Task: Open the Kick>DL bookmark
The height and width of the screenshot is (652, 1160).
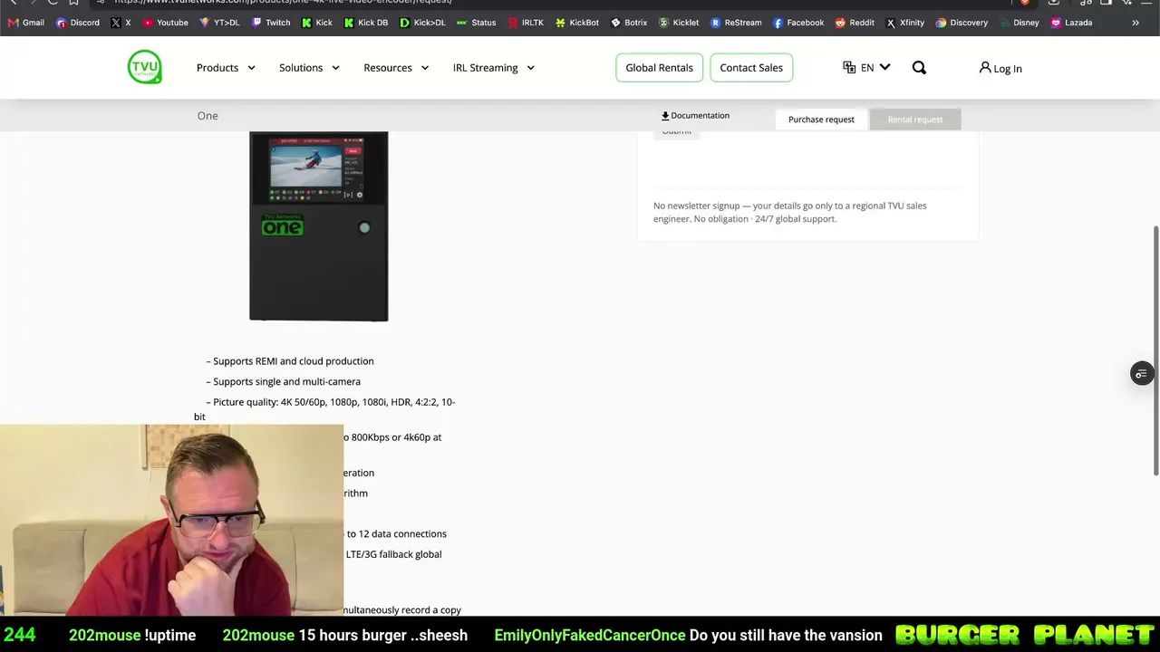Action: [421, 23]
